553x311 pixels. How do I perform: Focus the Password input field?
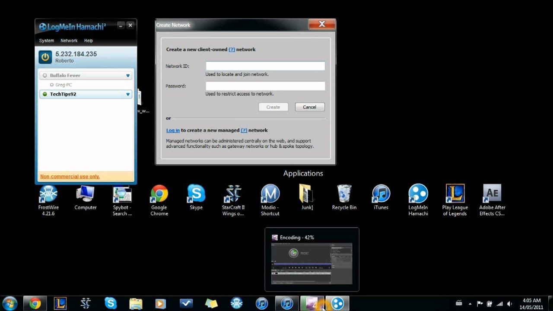[x=265, y=86]
